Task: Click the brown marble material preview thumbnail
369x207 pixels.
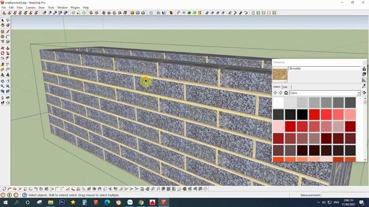Action: pos(280,74)
